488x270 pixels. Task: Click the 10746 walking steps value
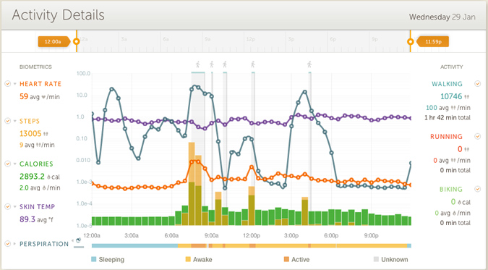pyautogui.click(x=452, y=96)
